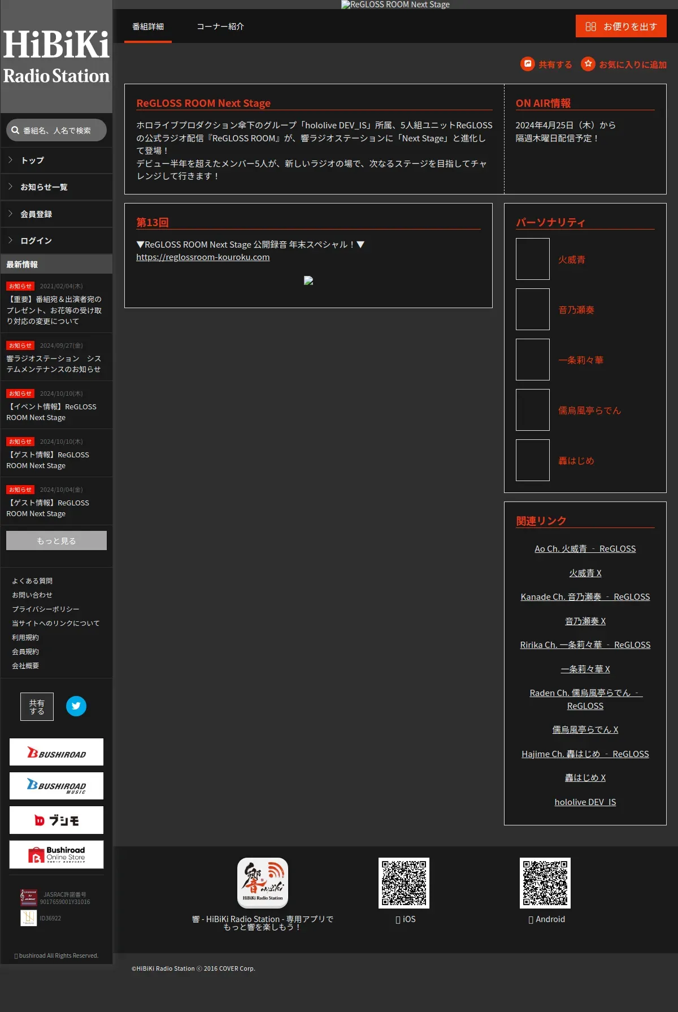The image size is (678, 1012).
Task: Open よくある質問 footer link
Action: tap(32, 581)
